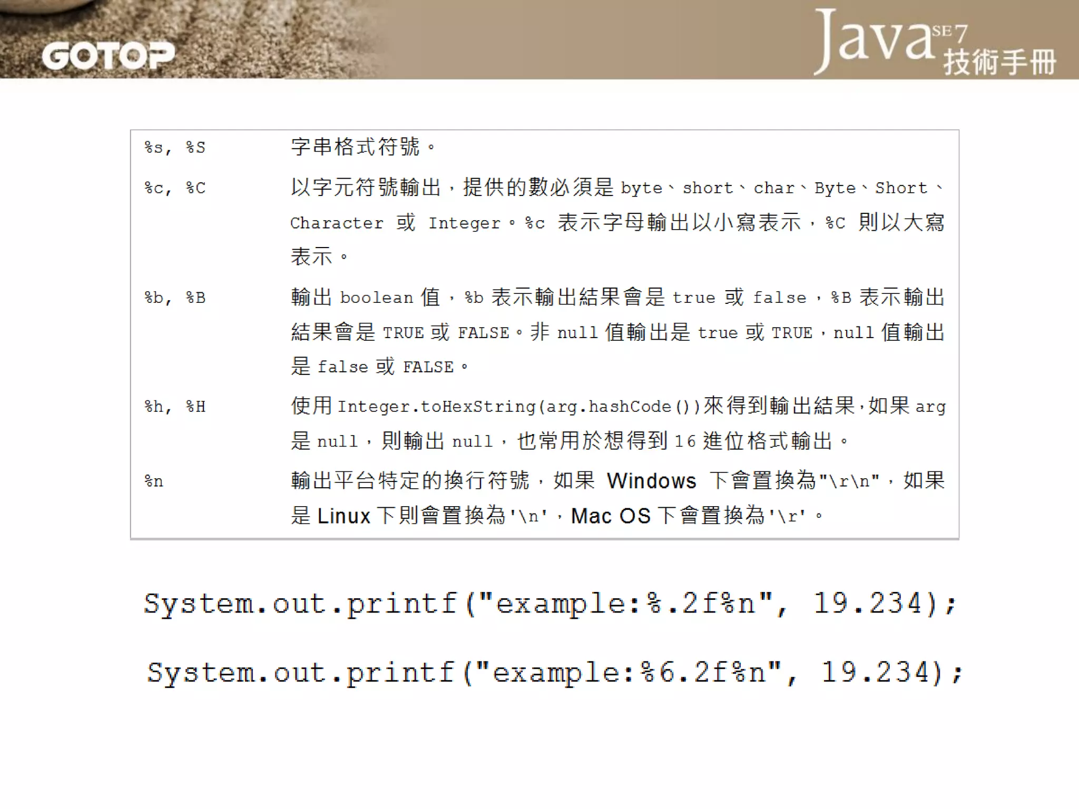
Task: Click 'boolean' in the %b description
Action: pyautogui.click(x=376, y=298)
